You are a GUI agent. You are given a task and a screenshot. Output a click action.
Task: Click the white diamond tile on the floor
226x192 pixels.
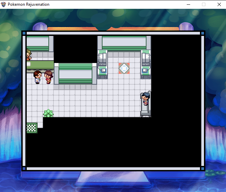124,68
